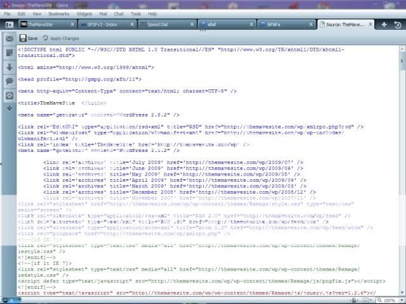The width and height of the screenshot is (406, 304).
Task: Open the Bookmarks menu
Action: [x=59, y=14]
